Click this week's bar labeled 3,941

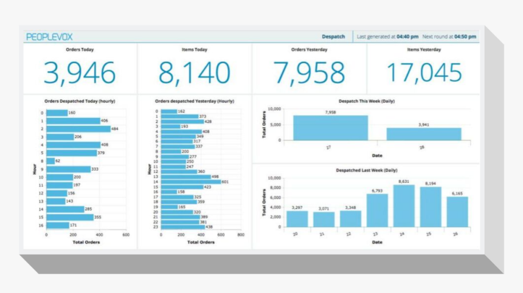coord(424,134)
